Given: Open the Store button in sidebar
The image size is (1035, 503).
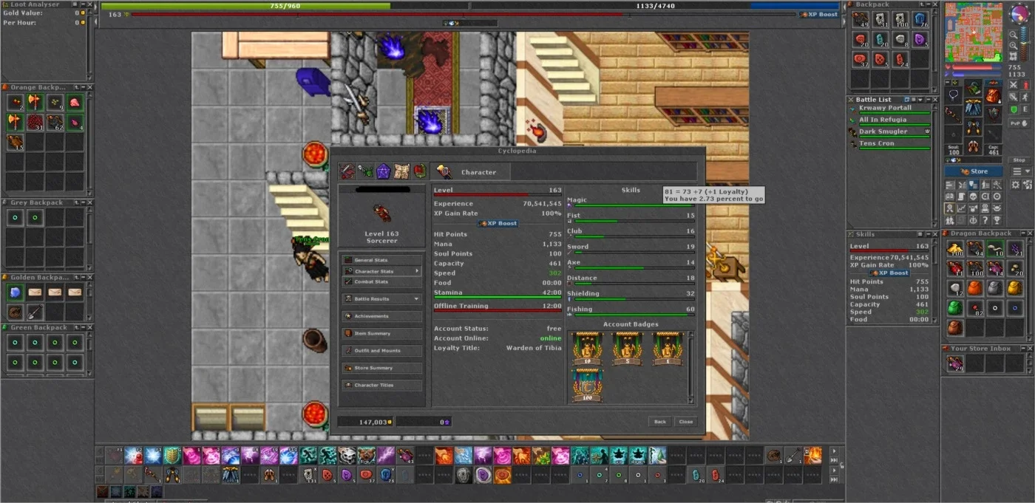Looking at the screenshot, I should (974, 171).
